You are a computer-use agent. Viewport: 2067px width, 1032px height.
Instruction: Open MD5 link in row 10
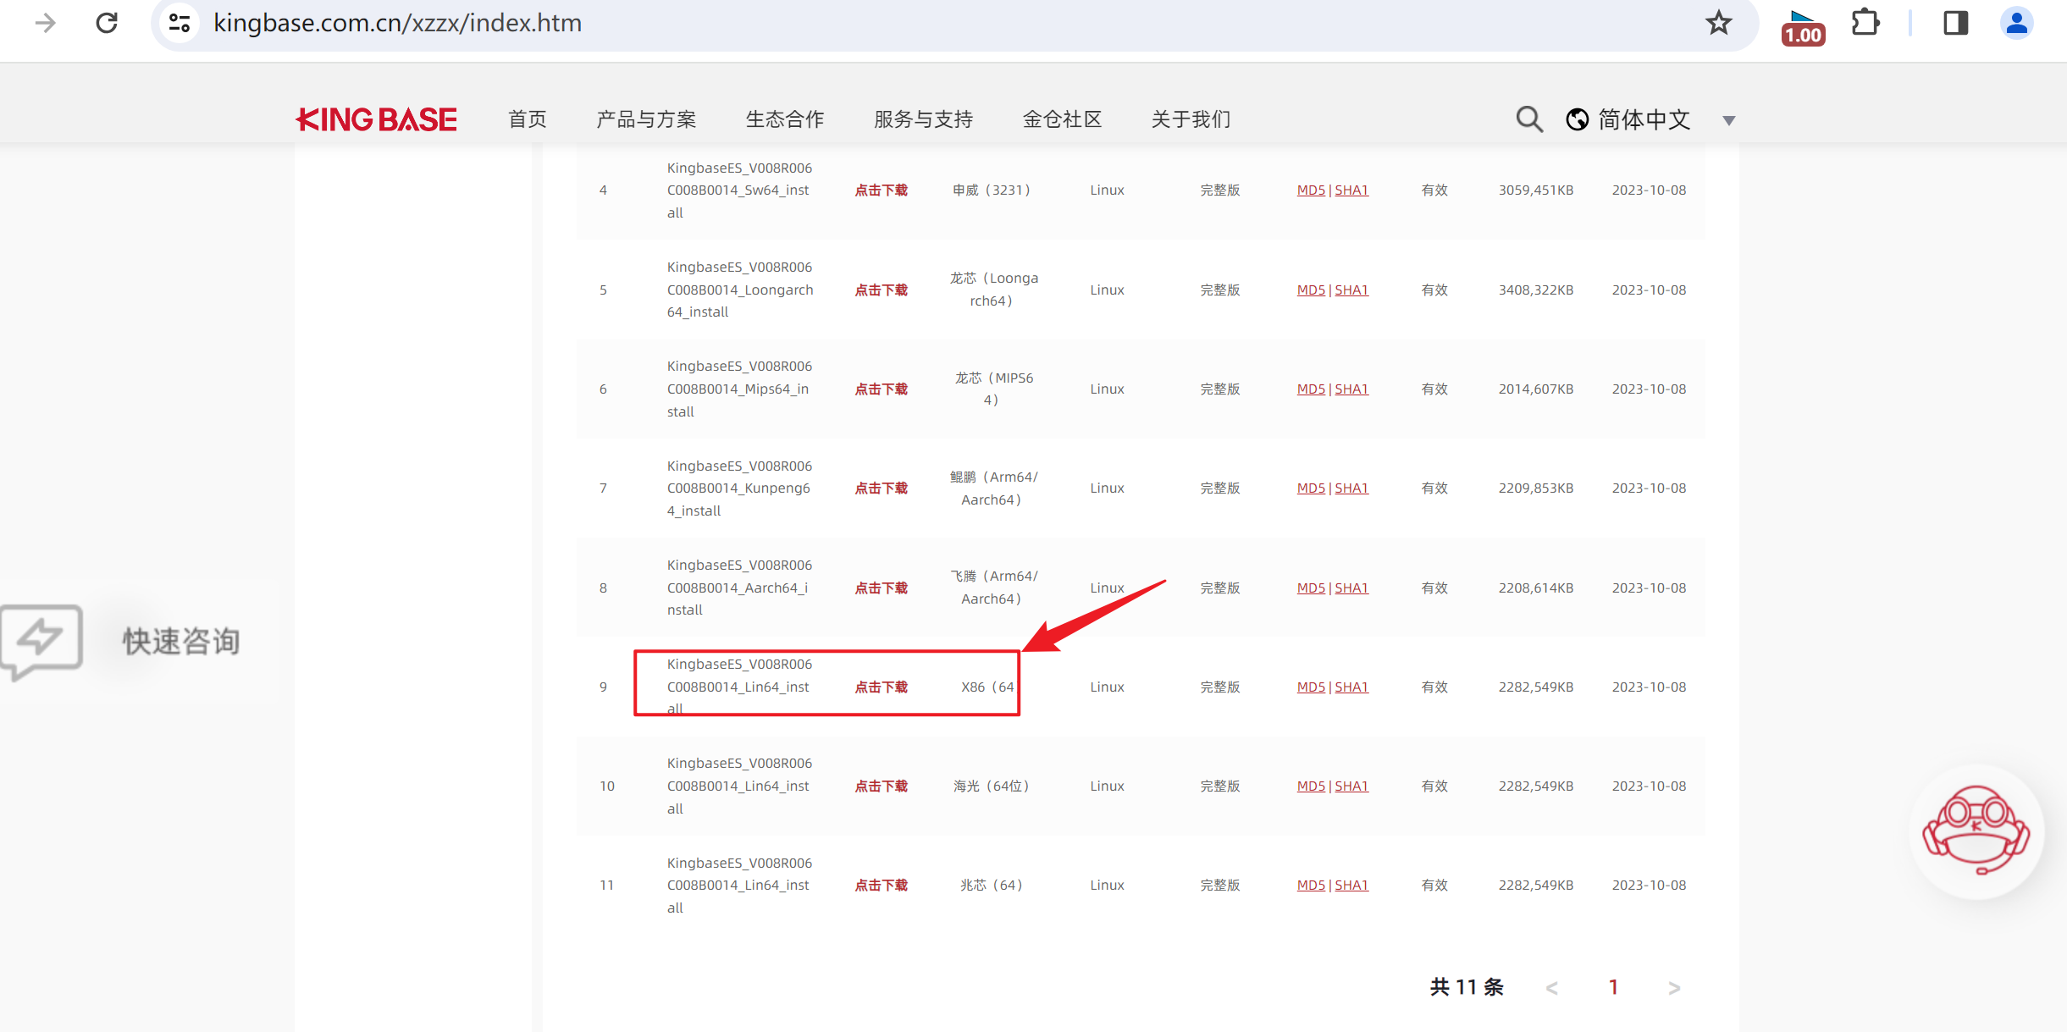[x=1311, y=786]
